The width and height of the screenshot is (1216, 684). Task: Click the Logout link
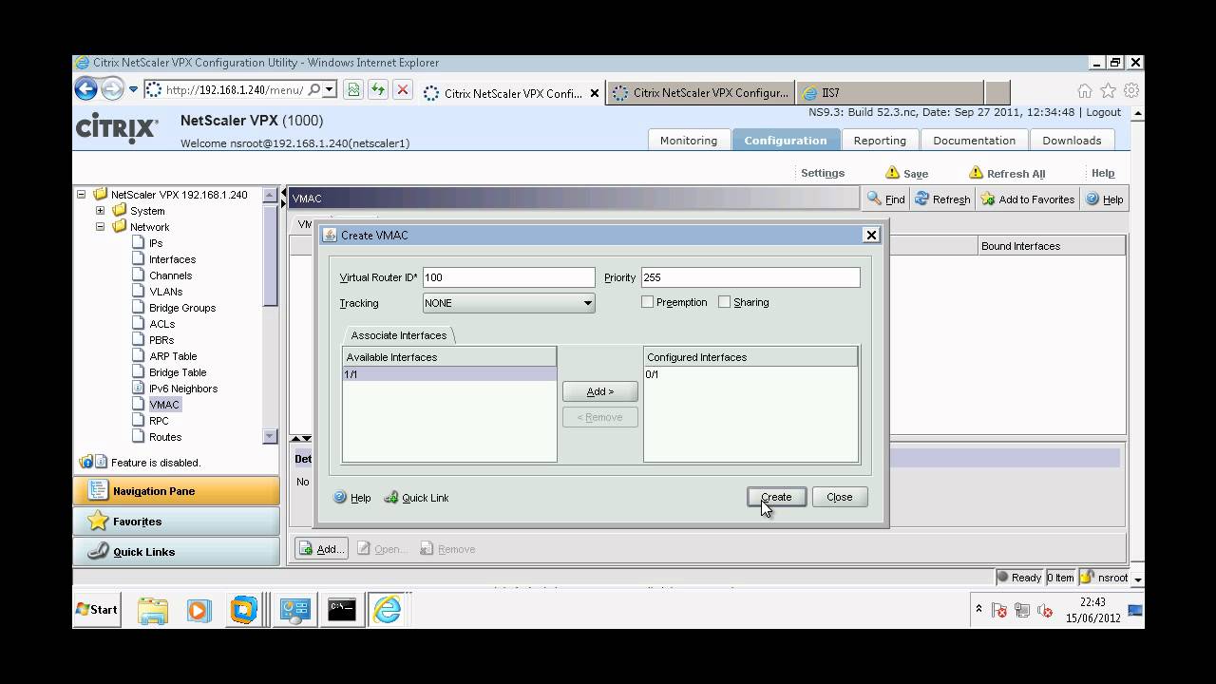[1104, 112]
